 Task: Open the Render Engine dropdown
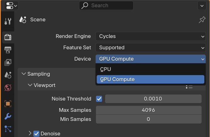[x=150, y=36]
